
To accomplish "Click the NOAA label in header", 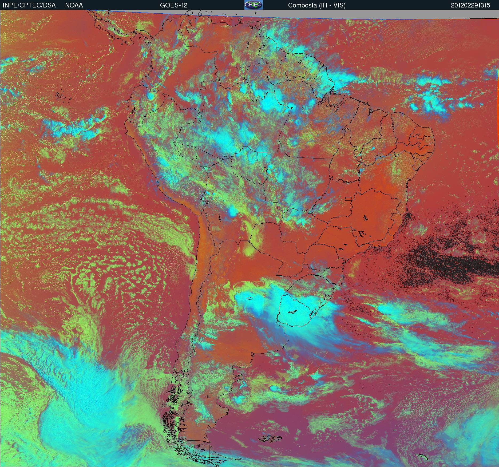I will pyautogui.click(x=74, y=5).
